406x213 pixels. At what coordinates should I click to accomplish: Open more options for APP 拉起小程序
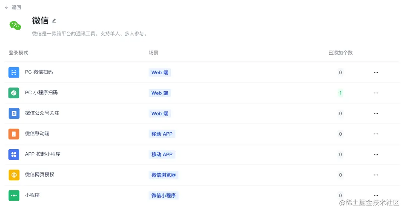pyautogui.click(x=376, y=154)
